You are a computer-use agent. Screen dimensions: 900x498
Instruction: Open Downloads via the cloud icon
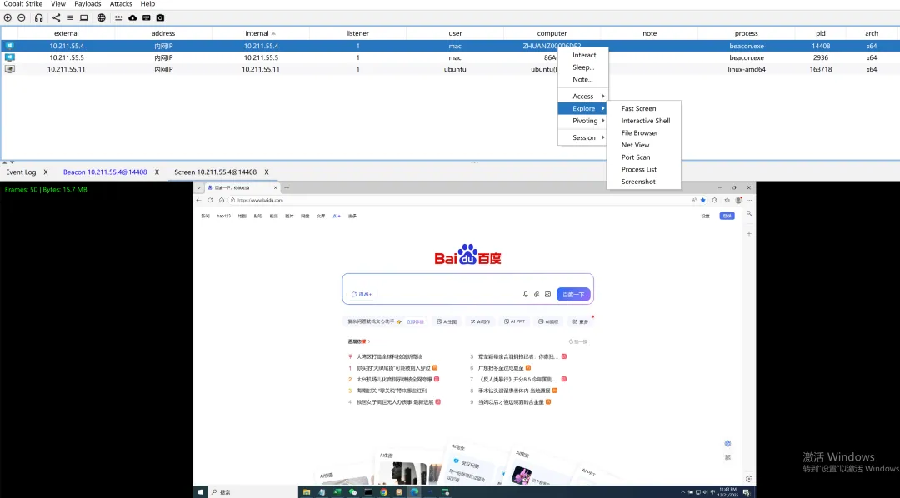click(x=132, y=17)
